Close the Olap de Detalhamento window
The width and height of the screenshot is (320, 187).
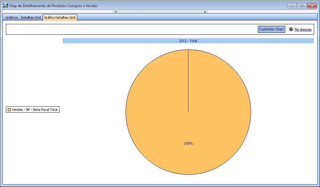(x=312, y=6)
